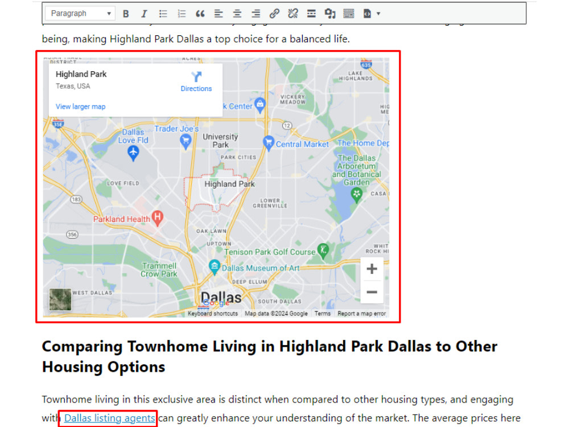Click the Comparing Townhome Living heading

tap(269, 356)
